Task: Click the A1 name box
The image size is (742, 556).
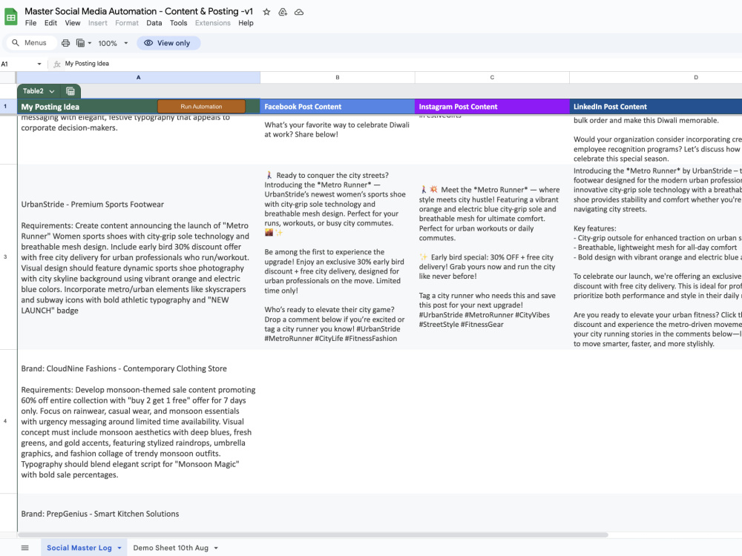Action: pos(17,64)
